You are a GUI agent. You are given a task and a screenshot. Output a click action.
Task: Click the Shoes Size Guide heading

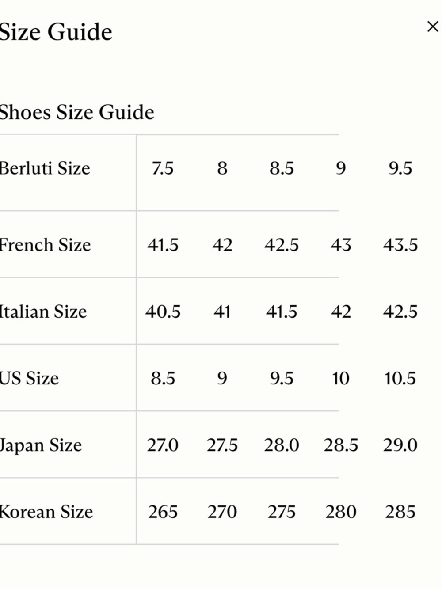pyautogui.click(x=77, y=112)
